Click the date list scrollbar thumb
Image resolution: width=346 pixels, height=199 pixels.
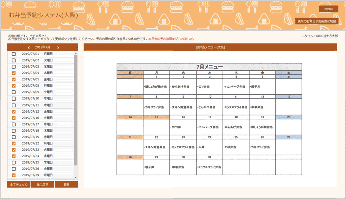(x=76, y=110)
